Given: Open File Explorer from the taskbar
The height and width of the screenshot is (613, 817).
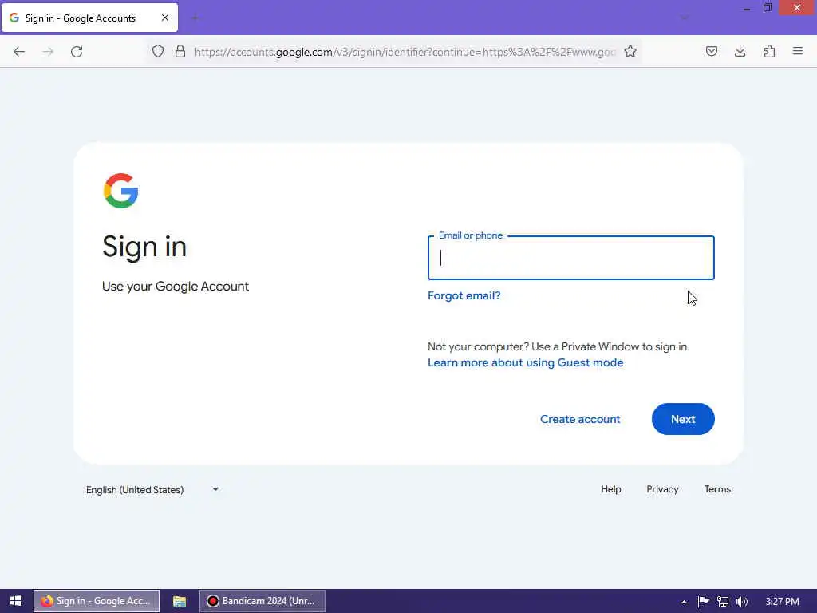Looking at the screenshot, I should click(x=180, y=601).
